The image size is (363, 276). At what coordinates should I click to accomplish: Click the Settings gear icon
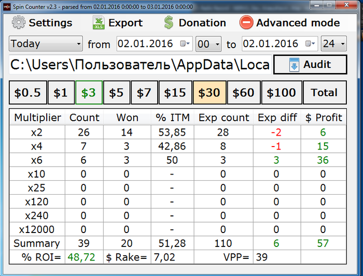tap(19, 22)
